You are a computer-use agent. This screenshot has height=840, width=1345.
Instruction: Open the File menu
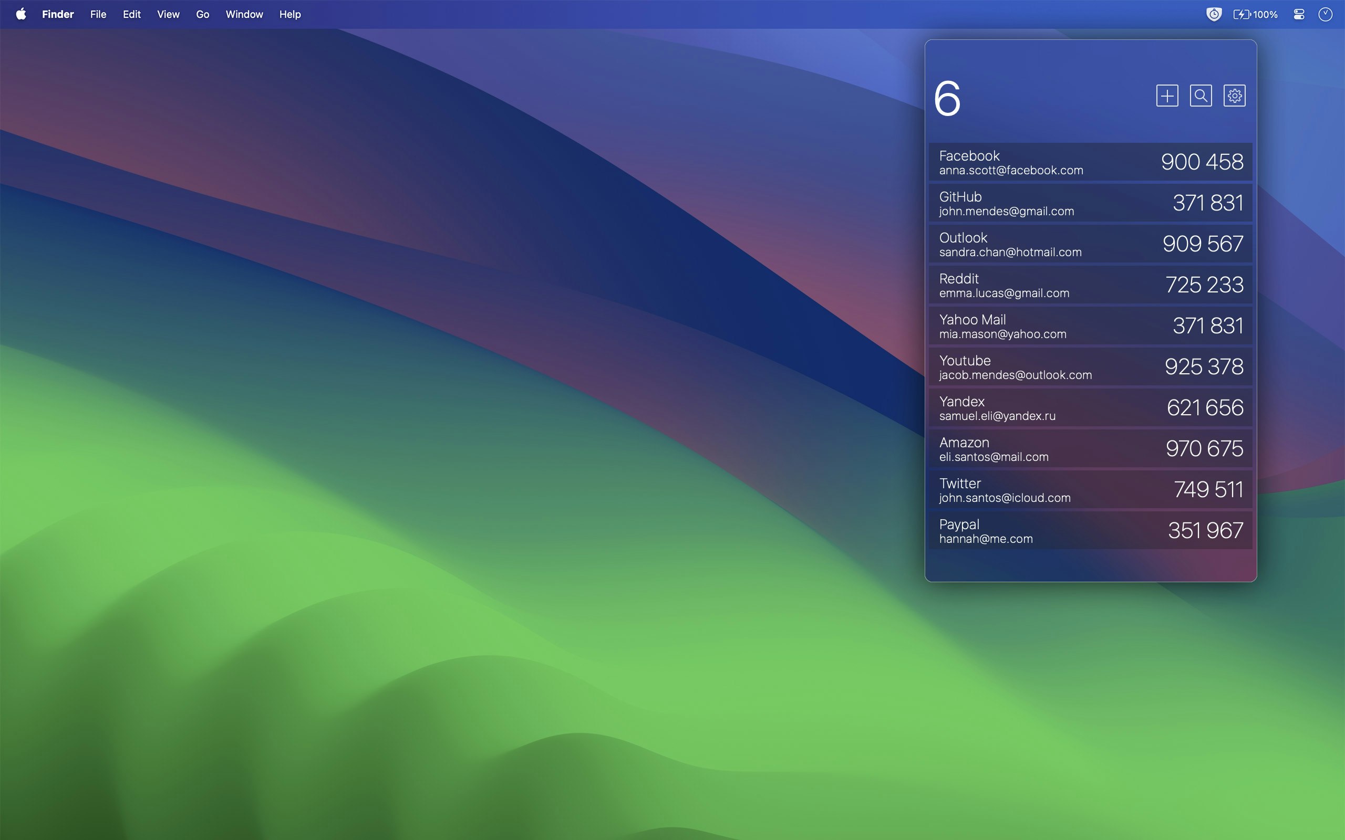click(98, 15)
